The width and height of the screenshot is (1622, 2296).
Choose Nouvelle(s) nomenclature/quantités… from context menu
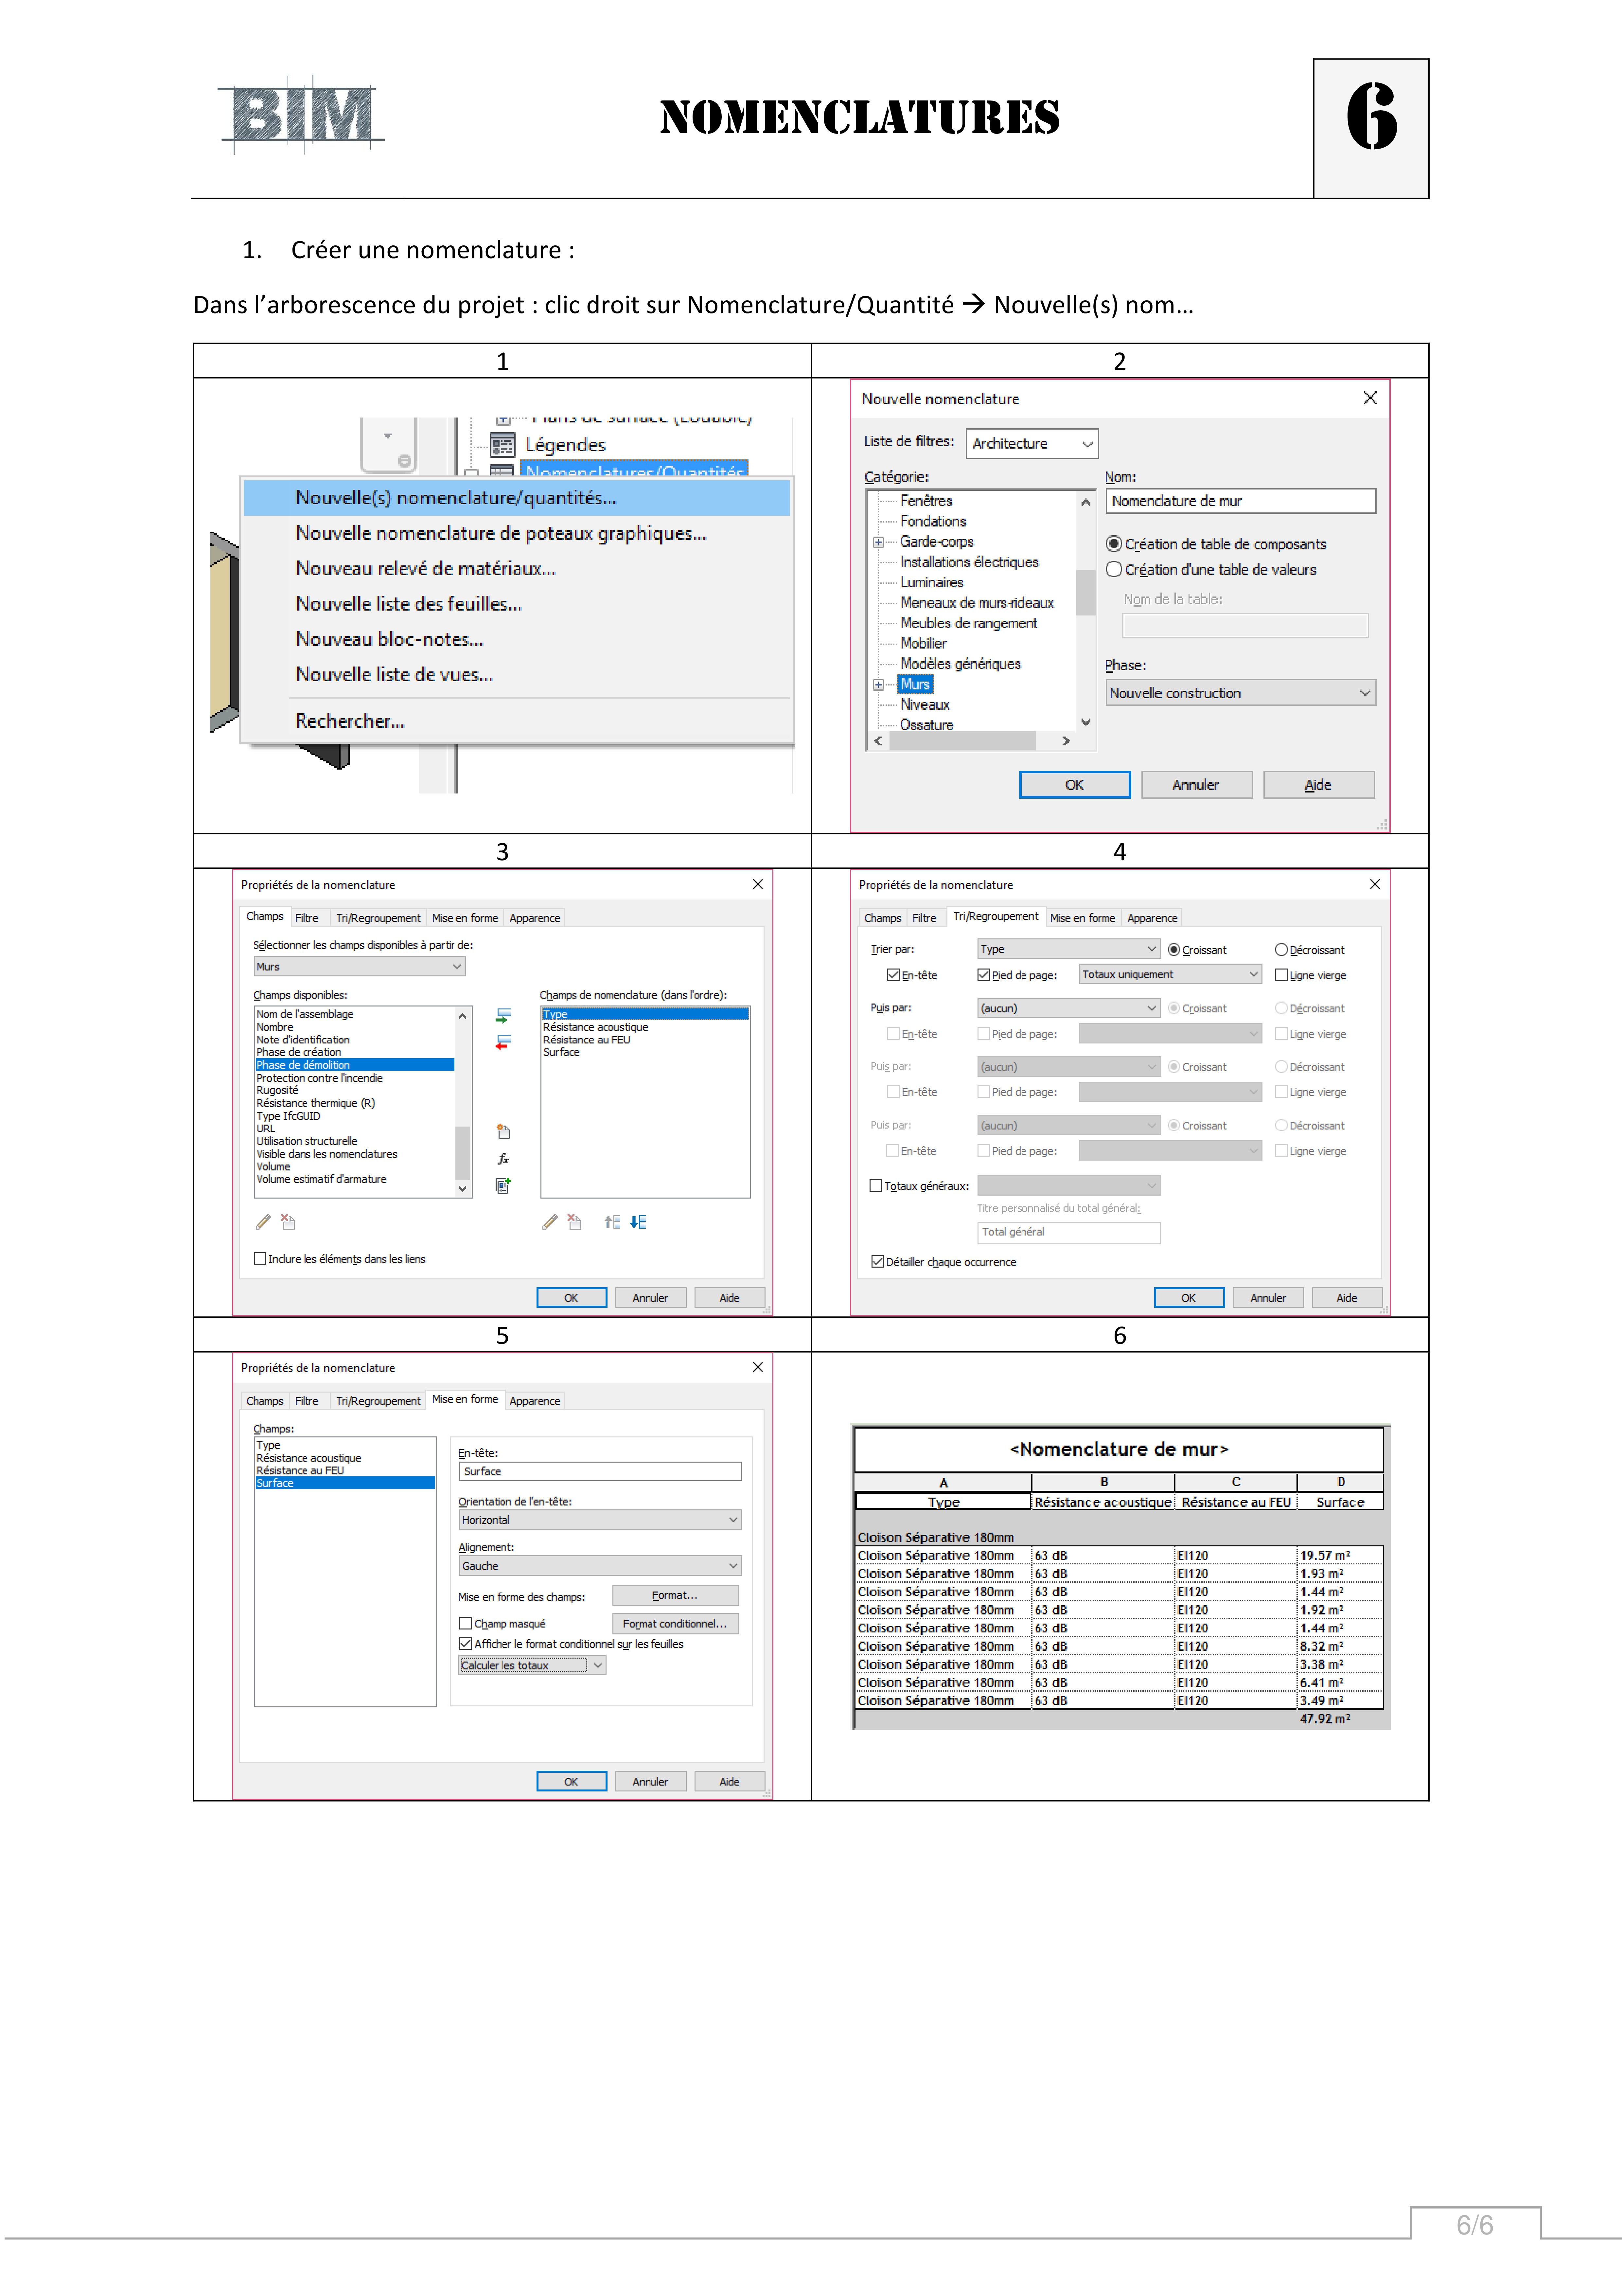coord(517,498)
